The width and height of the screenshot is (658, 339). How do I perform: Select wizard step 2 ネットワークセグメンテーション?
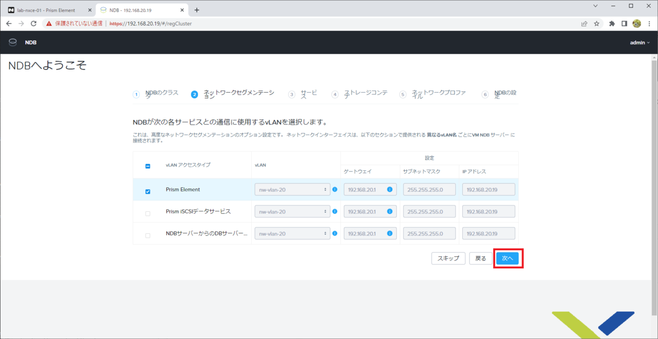pyautogui.click(x=232, y=94)
